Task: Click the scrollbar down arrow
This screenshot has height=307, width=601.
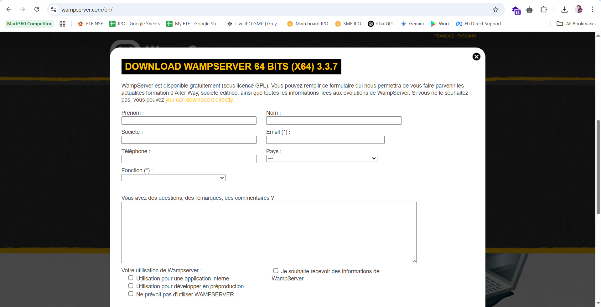Action: [x=598, y=303]
